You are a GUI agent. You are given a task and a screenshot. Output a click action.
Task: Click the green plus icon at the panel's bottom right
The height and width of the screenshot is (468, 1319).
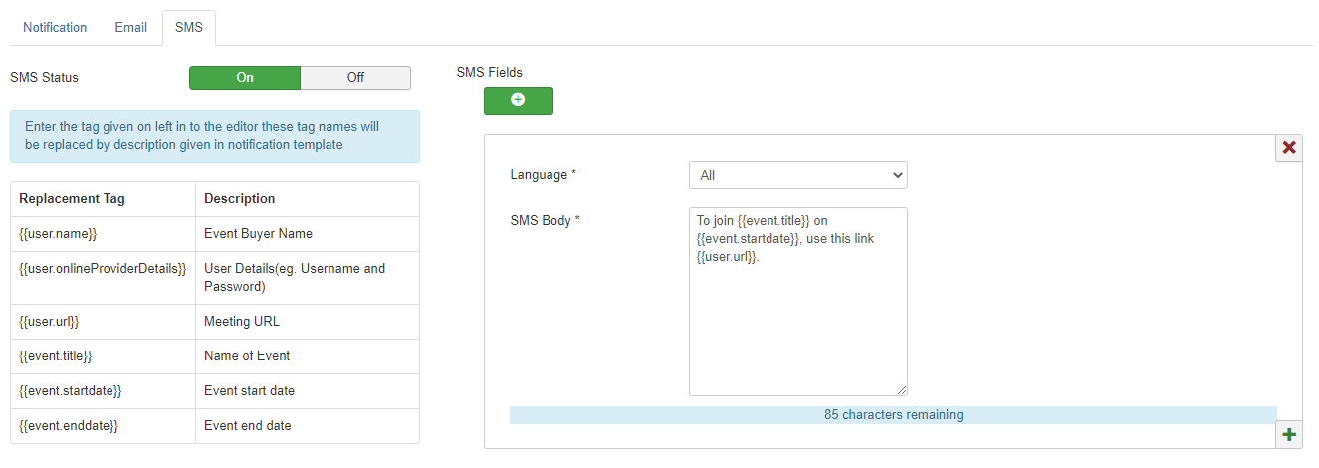pos(1289,435)
